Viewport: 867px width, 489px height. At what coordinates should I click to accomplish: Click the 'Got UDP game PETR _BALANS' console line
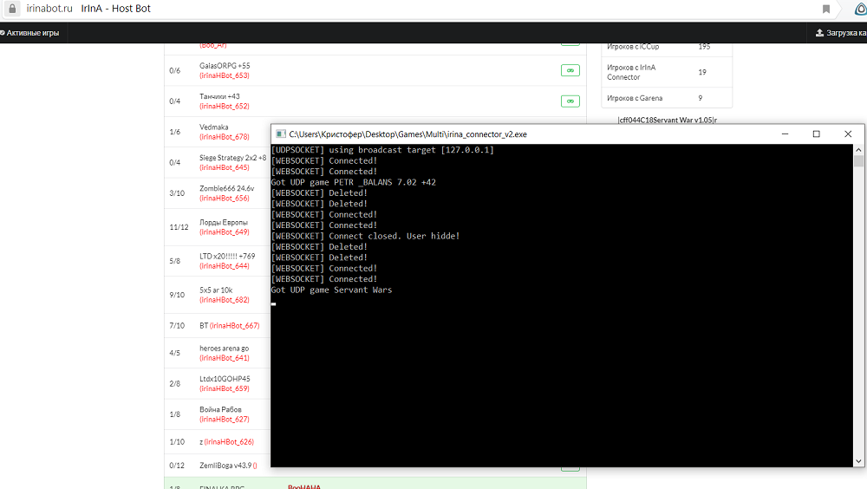click(354, 182)
